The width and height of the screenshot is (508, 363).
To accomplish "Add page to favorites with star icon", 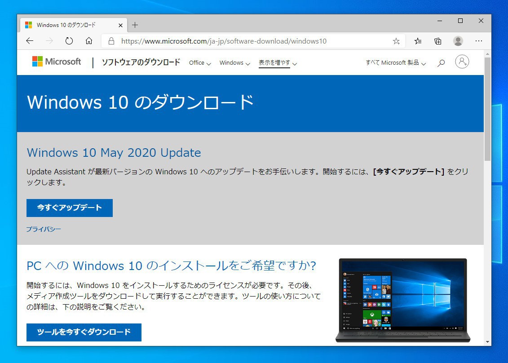I will (396, 41).
